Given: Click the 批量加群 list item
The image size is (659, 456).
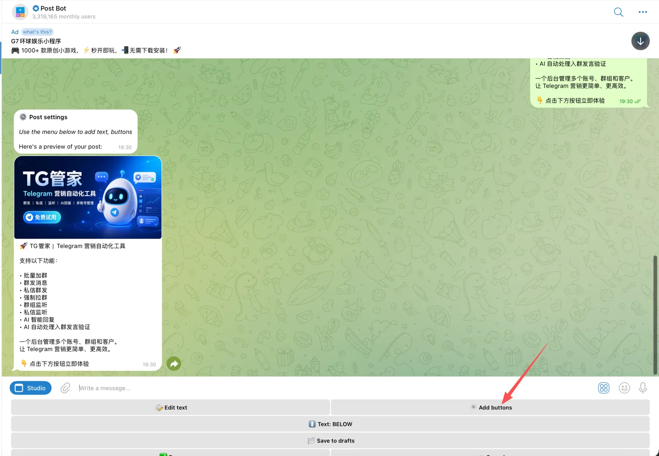Looking at the screenshot, I should (x=35, y=275).
